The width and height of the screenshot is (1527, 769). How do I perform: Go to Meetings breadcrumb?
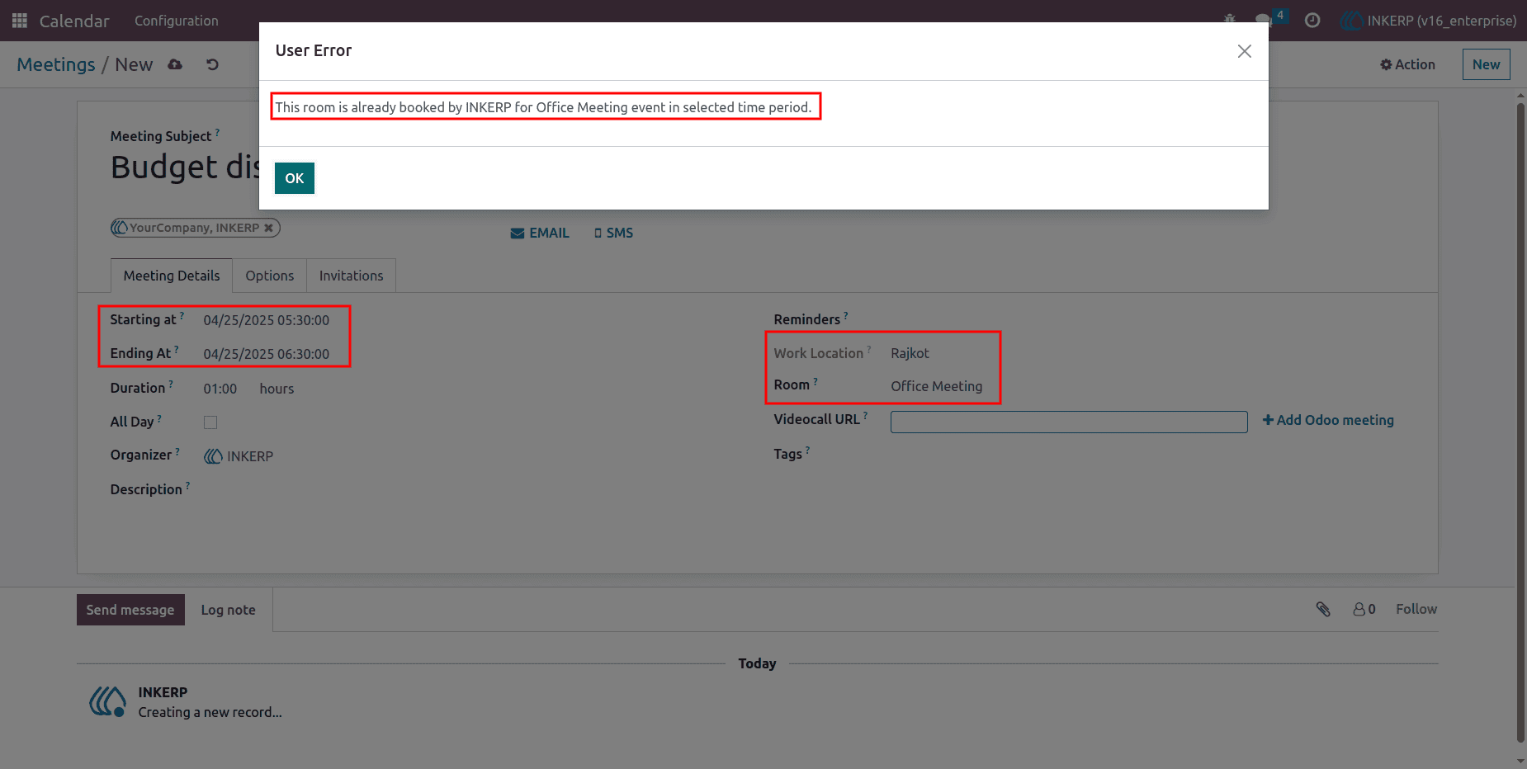56,64
